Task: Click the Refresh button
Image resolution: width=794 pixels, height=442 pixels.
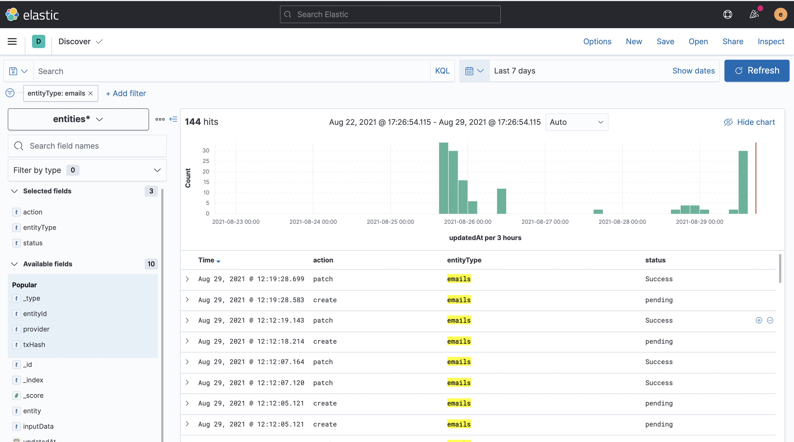Action: pyautogui.click(x=757, y=71)
